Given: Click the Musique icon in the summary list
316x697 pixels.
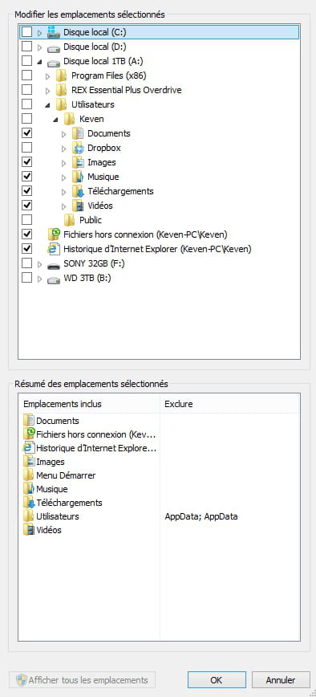Looking at the screenshot, I should [x=29, y=489].
